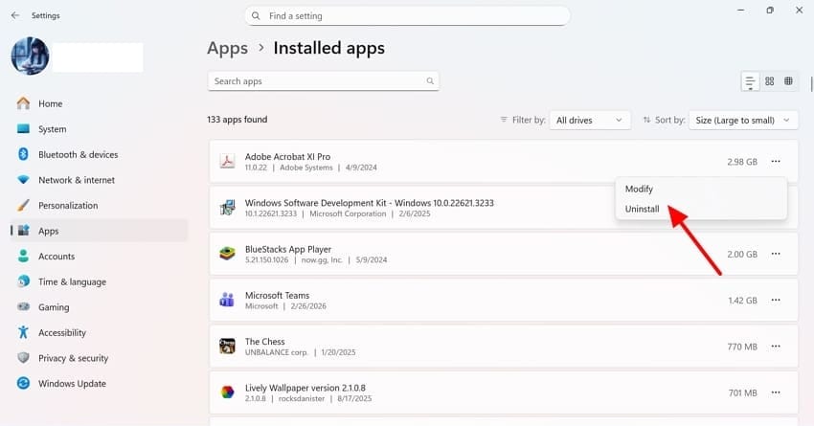Click the Search apps field

pos(324,81)
